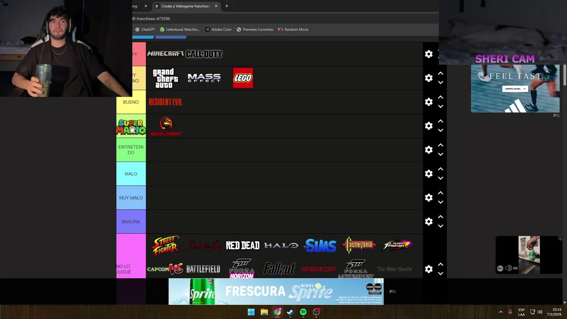Select the Red Dead logo item
The height and width of the screenshot is (319, 567).
point(243,245)
